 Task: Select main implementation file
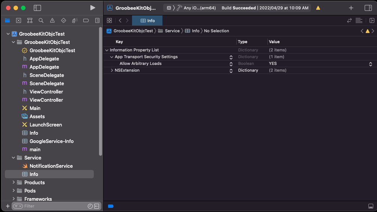tap(35, 149)
